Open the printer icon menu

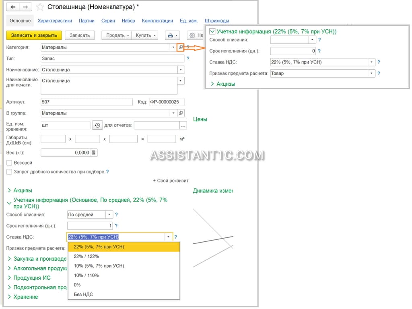[172, 35]
